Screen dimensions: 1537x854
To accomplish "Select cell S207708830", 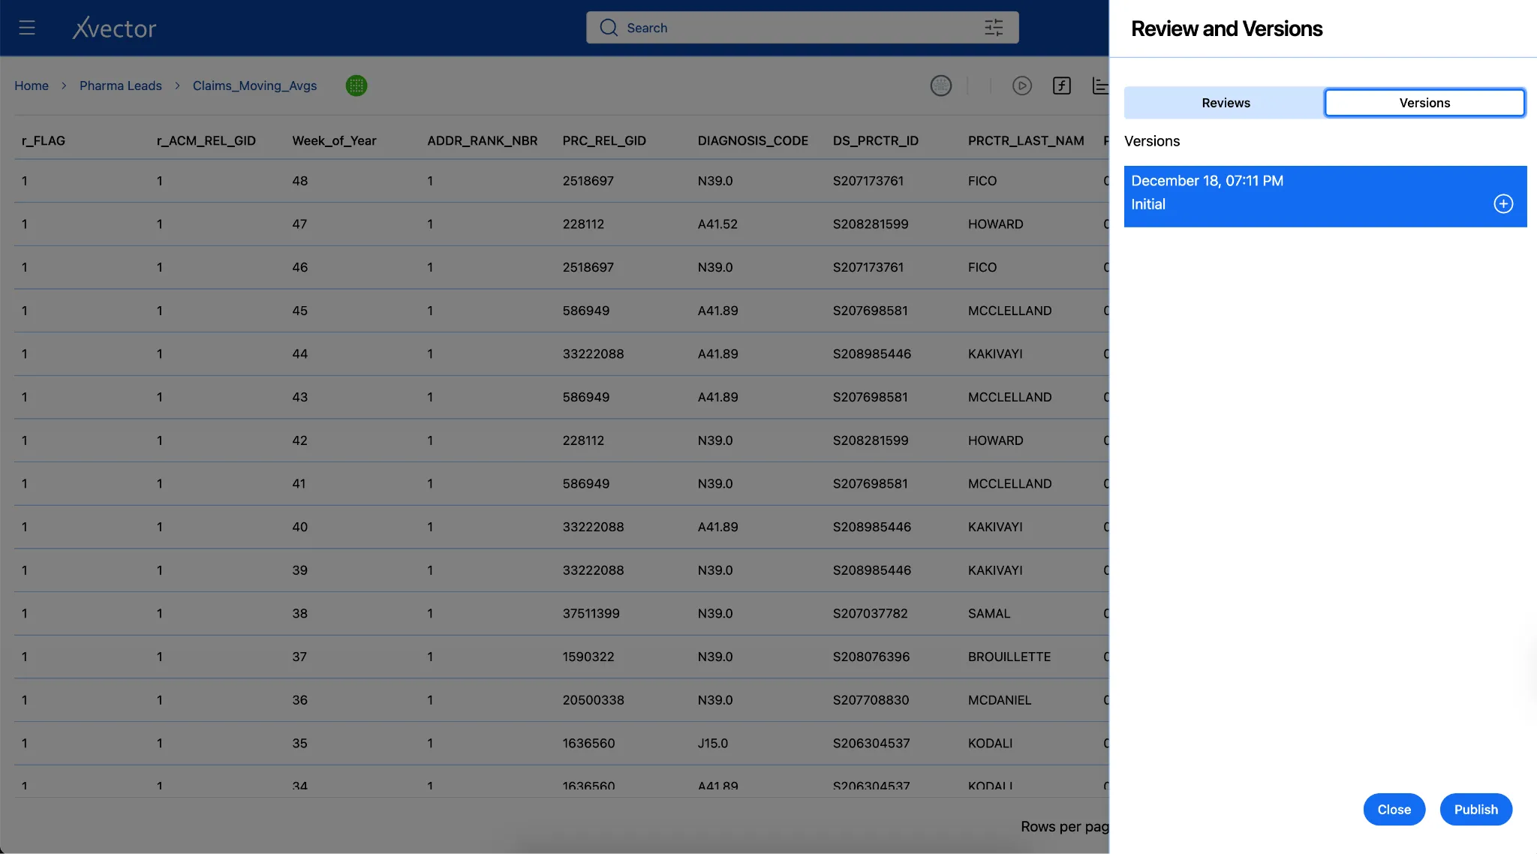I will pyautogui.click(x=871, y=700).
